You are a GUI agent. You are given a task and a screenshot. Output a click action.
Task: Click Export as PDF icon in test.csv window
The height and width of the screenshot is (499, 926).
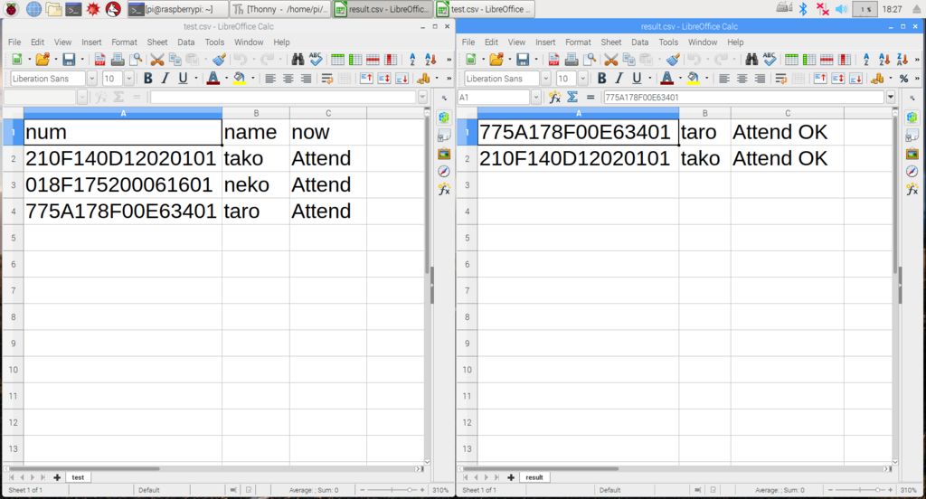pyautogui.click(x=99, y=60)
